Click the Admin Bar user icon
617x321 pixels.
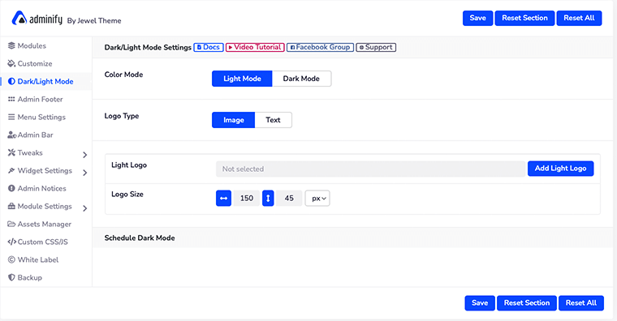tap(12, 135)
